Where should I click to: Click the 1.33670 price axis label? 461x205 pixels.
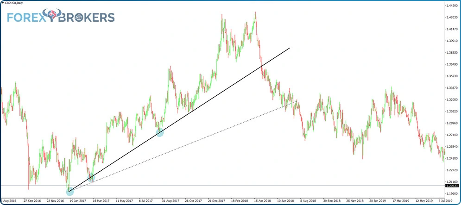click(x=452, y=88)
